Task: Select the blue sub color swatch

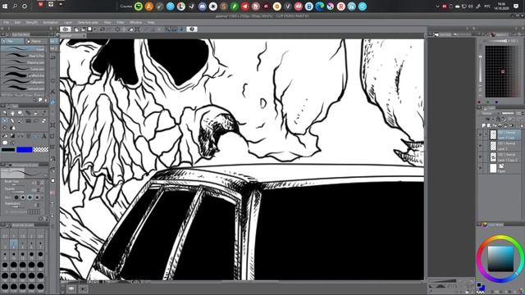Action: [x=24, y=149]
